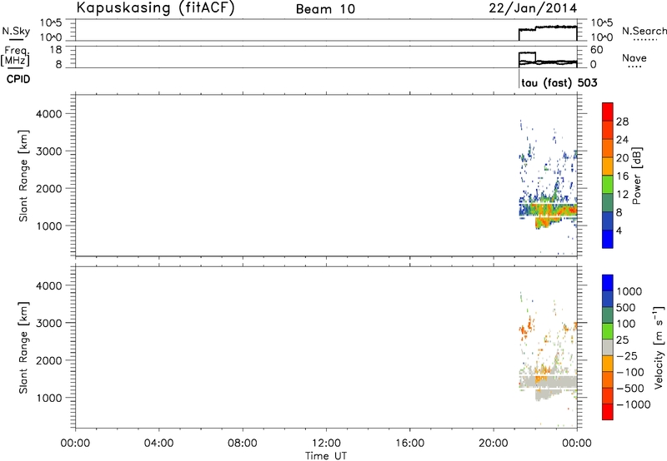Viewport: 667px width, 461px height.
Task: Click the Nave axis value 60
Action: coord(596,50)
